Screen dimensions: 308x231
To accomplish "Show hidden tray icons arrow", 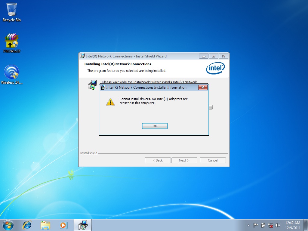I will pos(248,225).
